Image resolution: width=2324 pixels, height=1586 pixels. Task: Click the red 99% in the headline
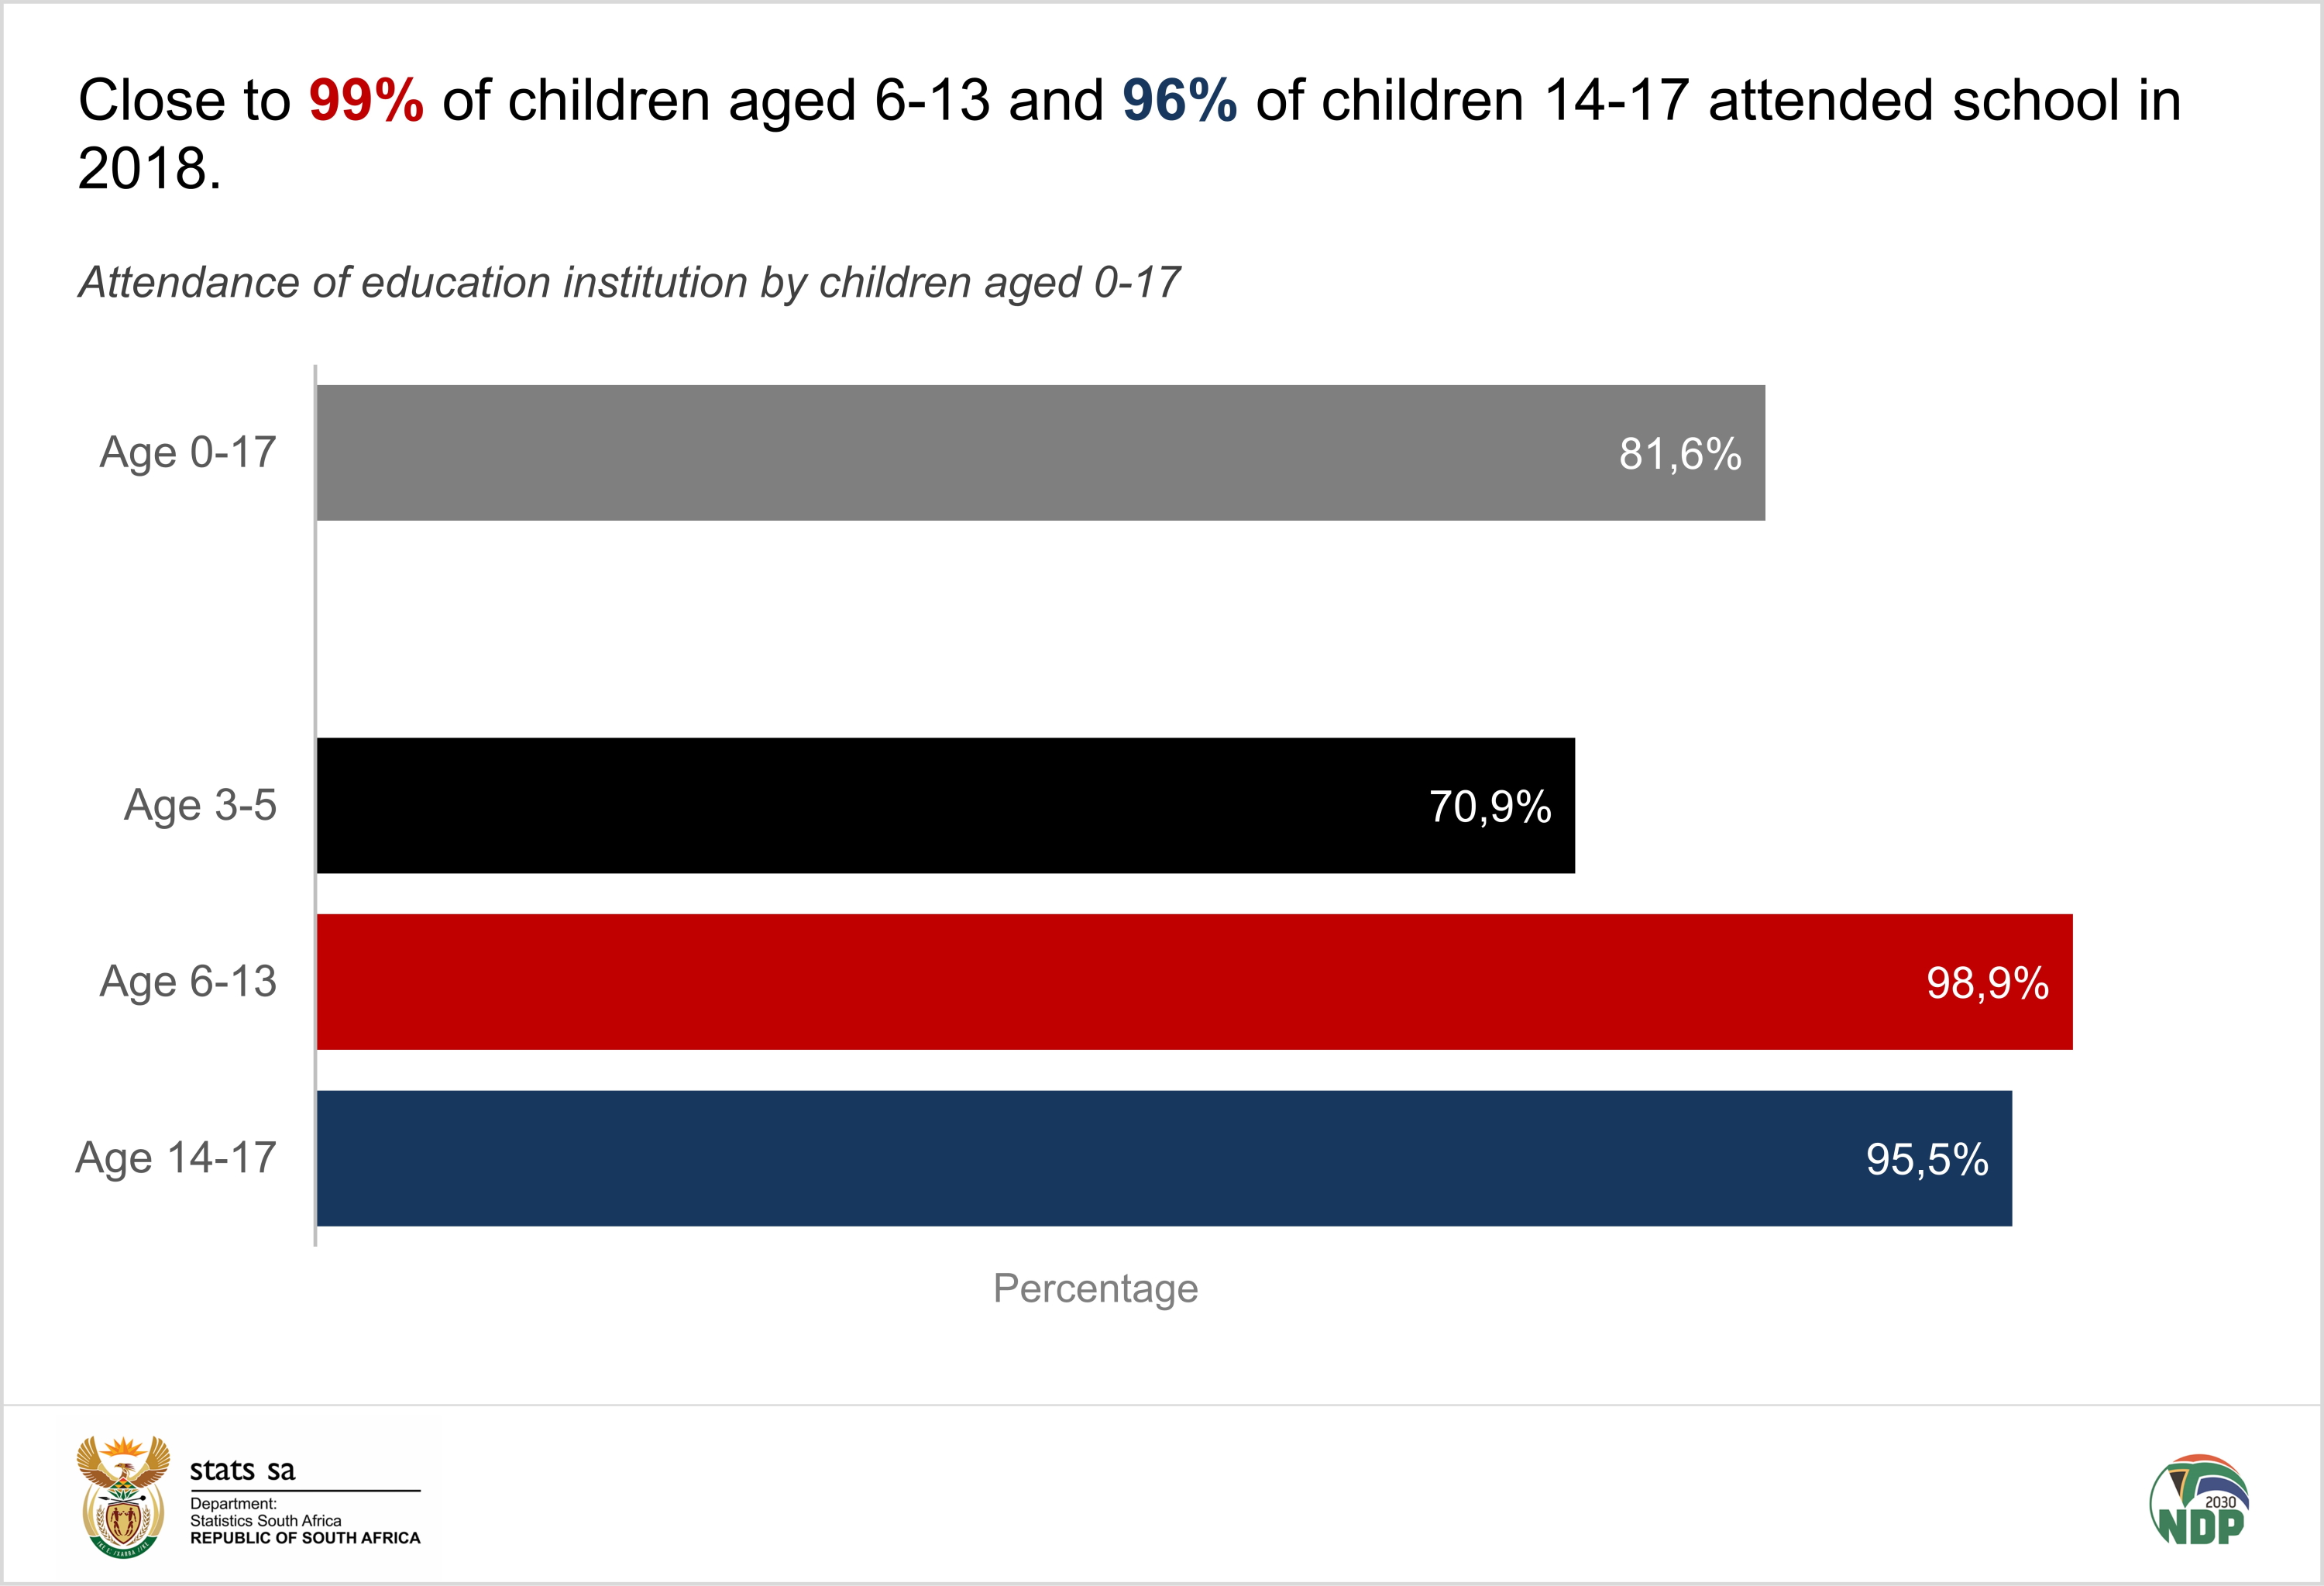[x=366, y=101]
